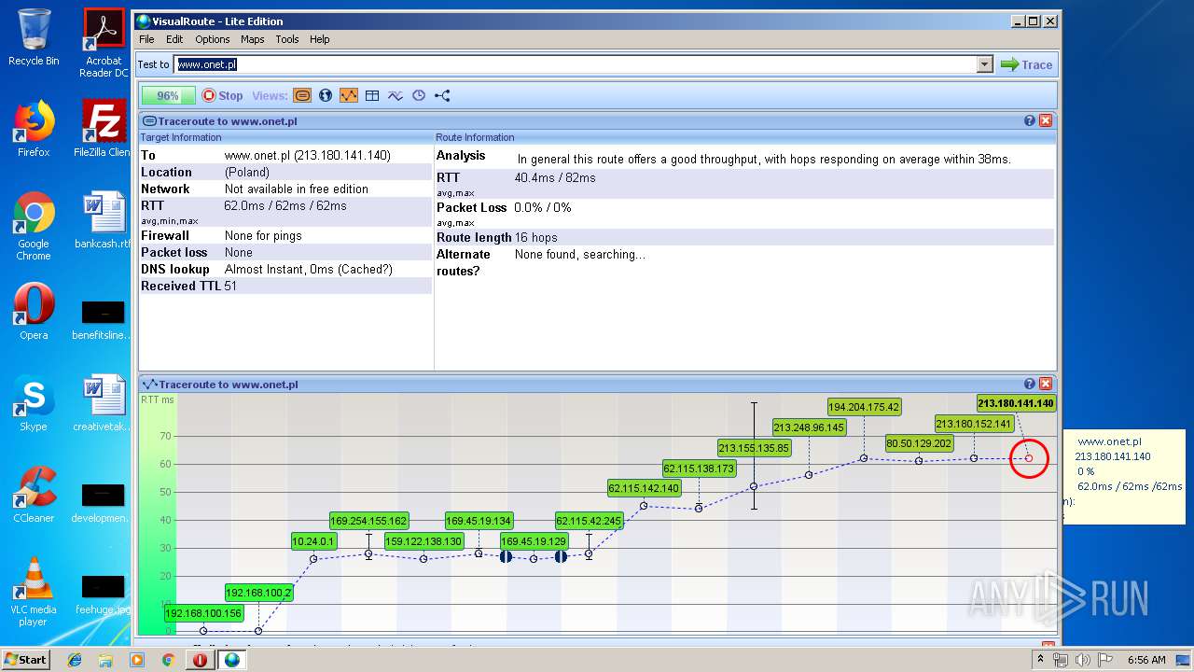This screenshot has height=672, width=1194.
Task: Toggle the summary view icon
Action: click(302, 95)
